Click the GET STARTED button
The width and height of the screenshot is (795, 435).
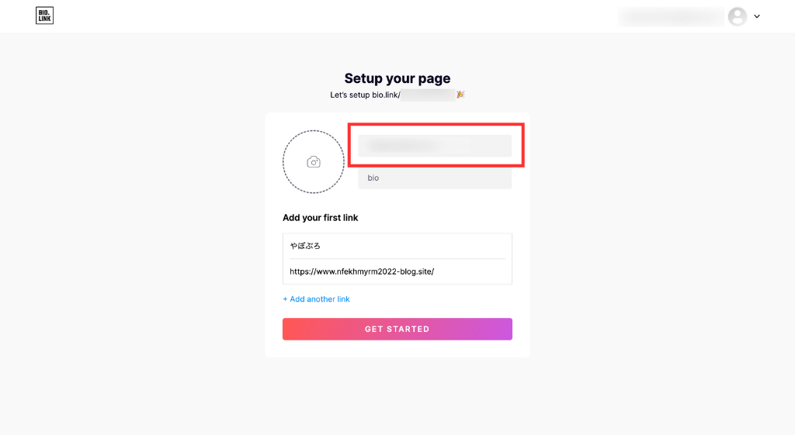(x=397, y=330)
